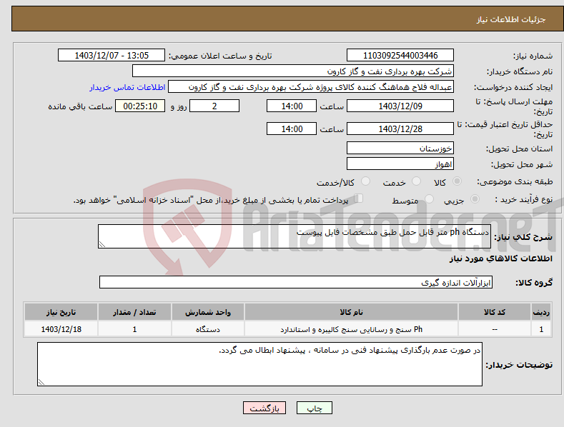The image size is (564, 427).
Task: Click the goods group field ابزارآلات اندازه گیری
Action: (296, 282)
